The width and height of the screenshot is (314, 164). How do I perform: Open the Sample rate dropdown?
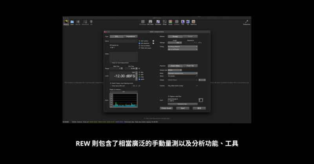tap(175, 70)
